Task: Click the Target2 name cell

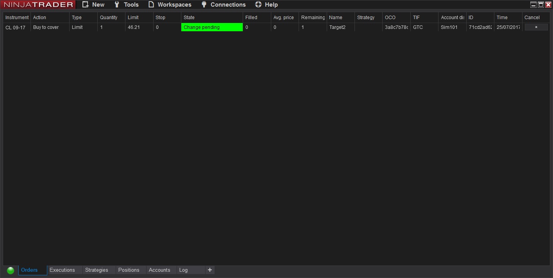Action: 341,27
